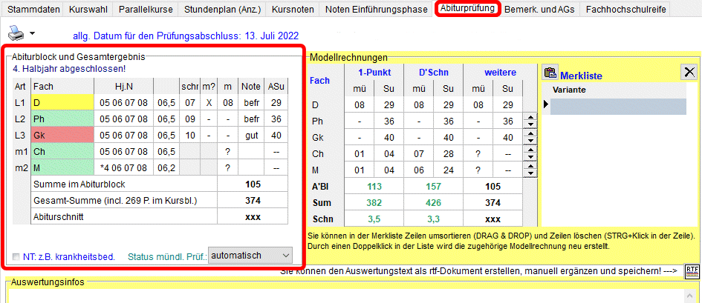The height and width of the screenshot is (303, 702).
Task: Close the Merkliste panel with X
Action: pyautogui.click(x=689, y=72)
